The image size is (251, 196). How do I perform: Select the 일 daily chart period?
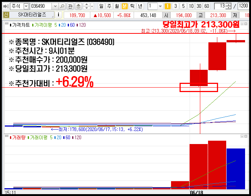pyautogui.click(x=101, y=6)
